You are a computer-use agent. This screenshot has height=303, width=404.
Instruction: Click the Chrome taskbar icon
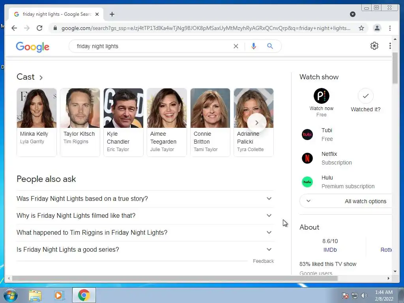[x=84, y=295]
